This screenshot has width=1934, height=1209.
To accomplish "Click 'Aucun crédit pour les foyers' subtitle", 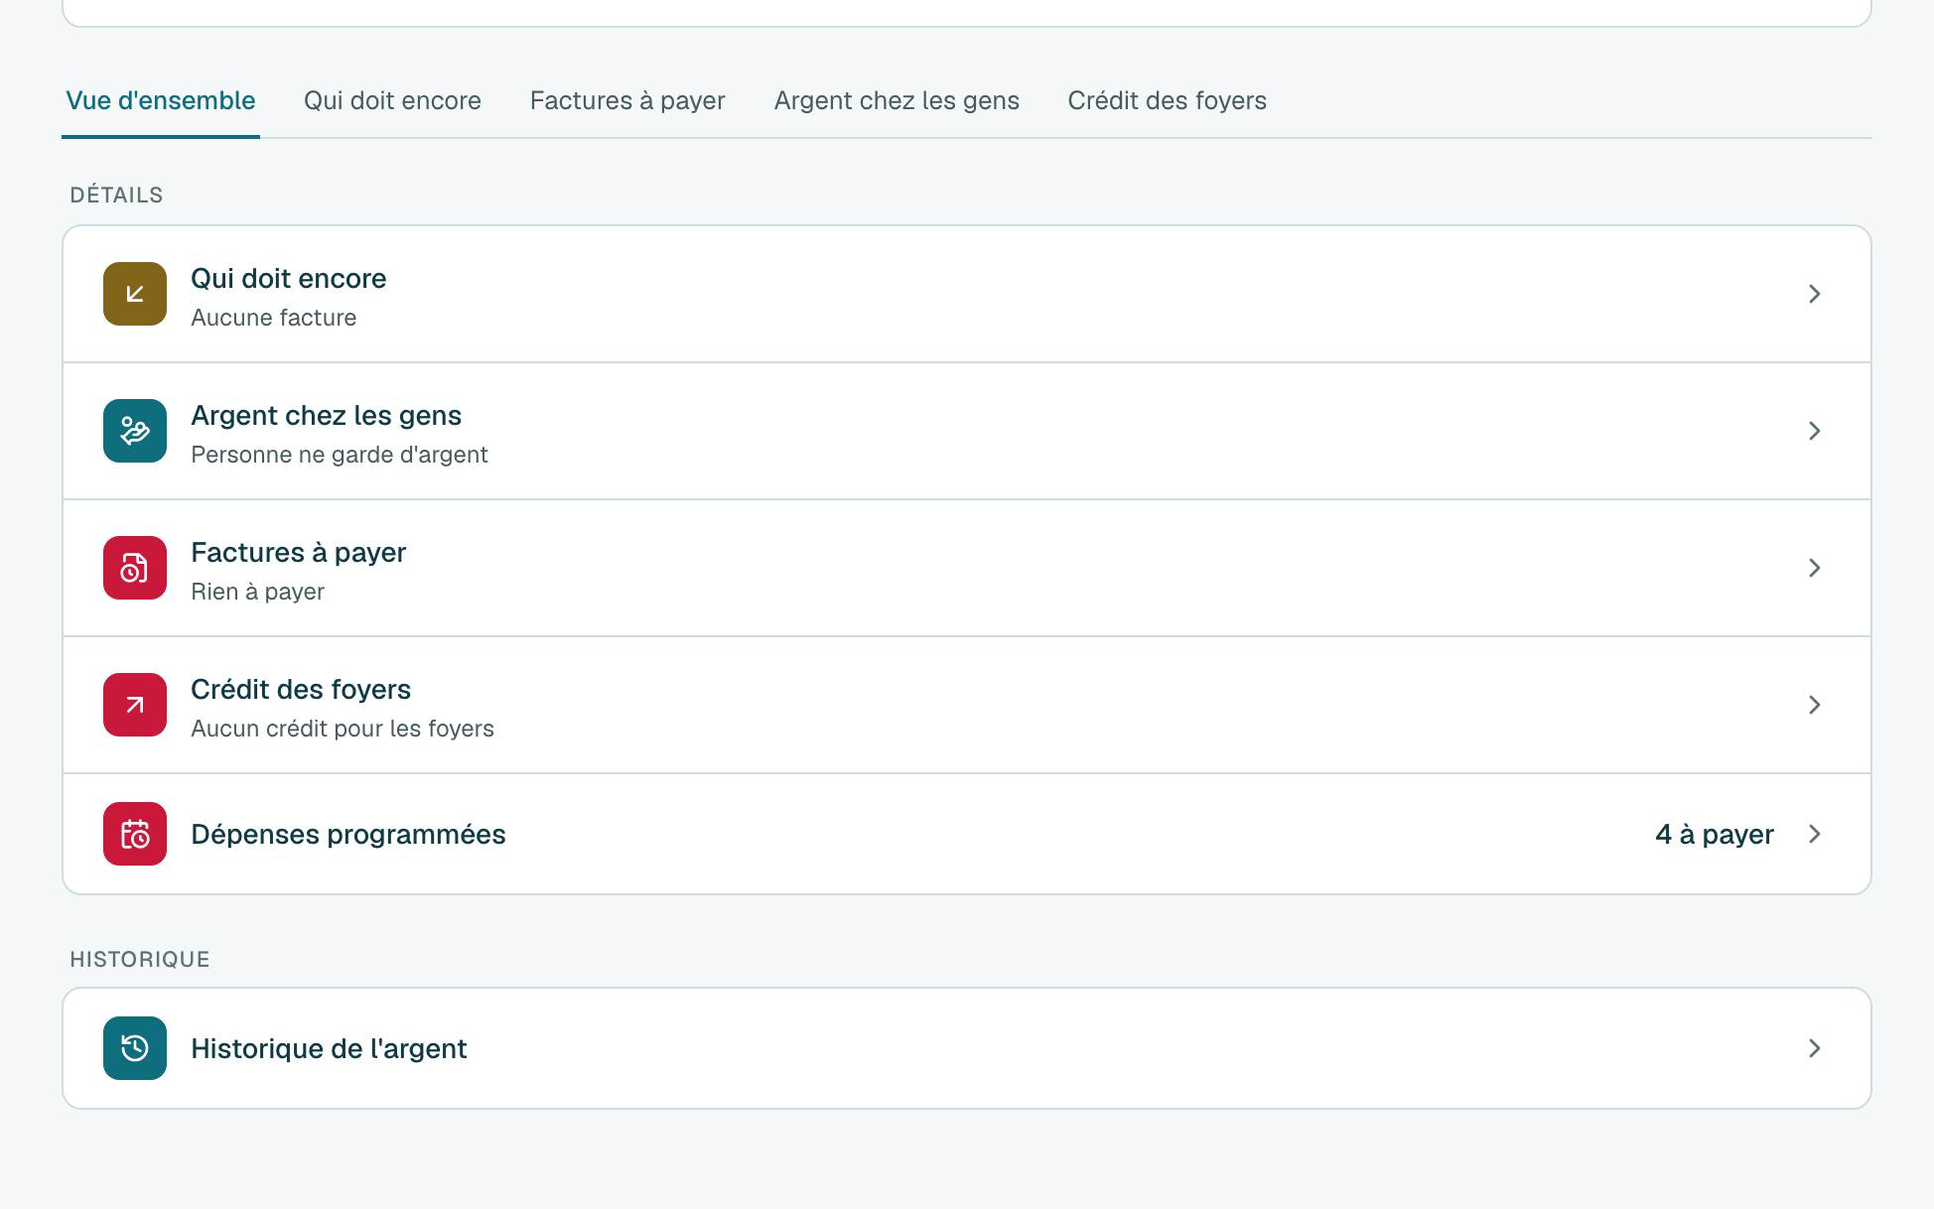I will (342, 729).
